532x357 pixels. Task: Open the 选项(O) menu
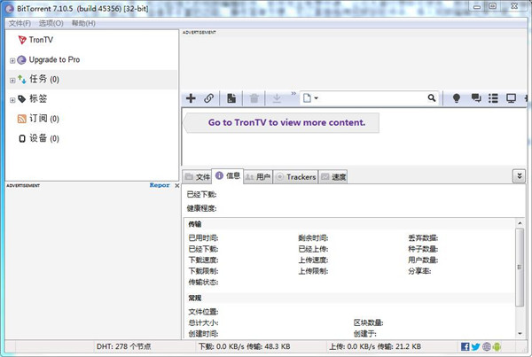pos(51,23)
